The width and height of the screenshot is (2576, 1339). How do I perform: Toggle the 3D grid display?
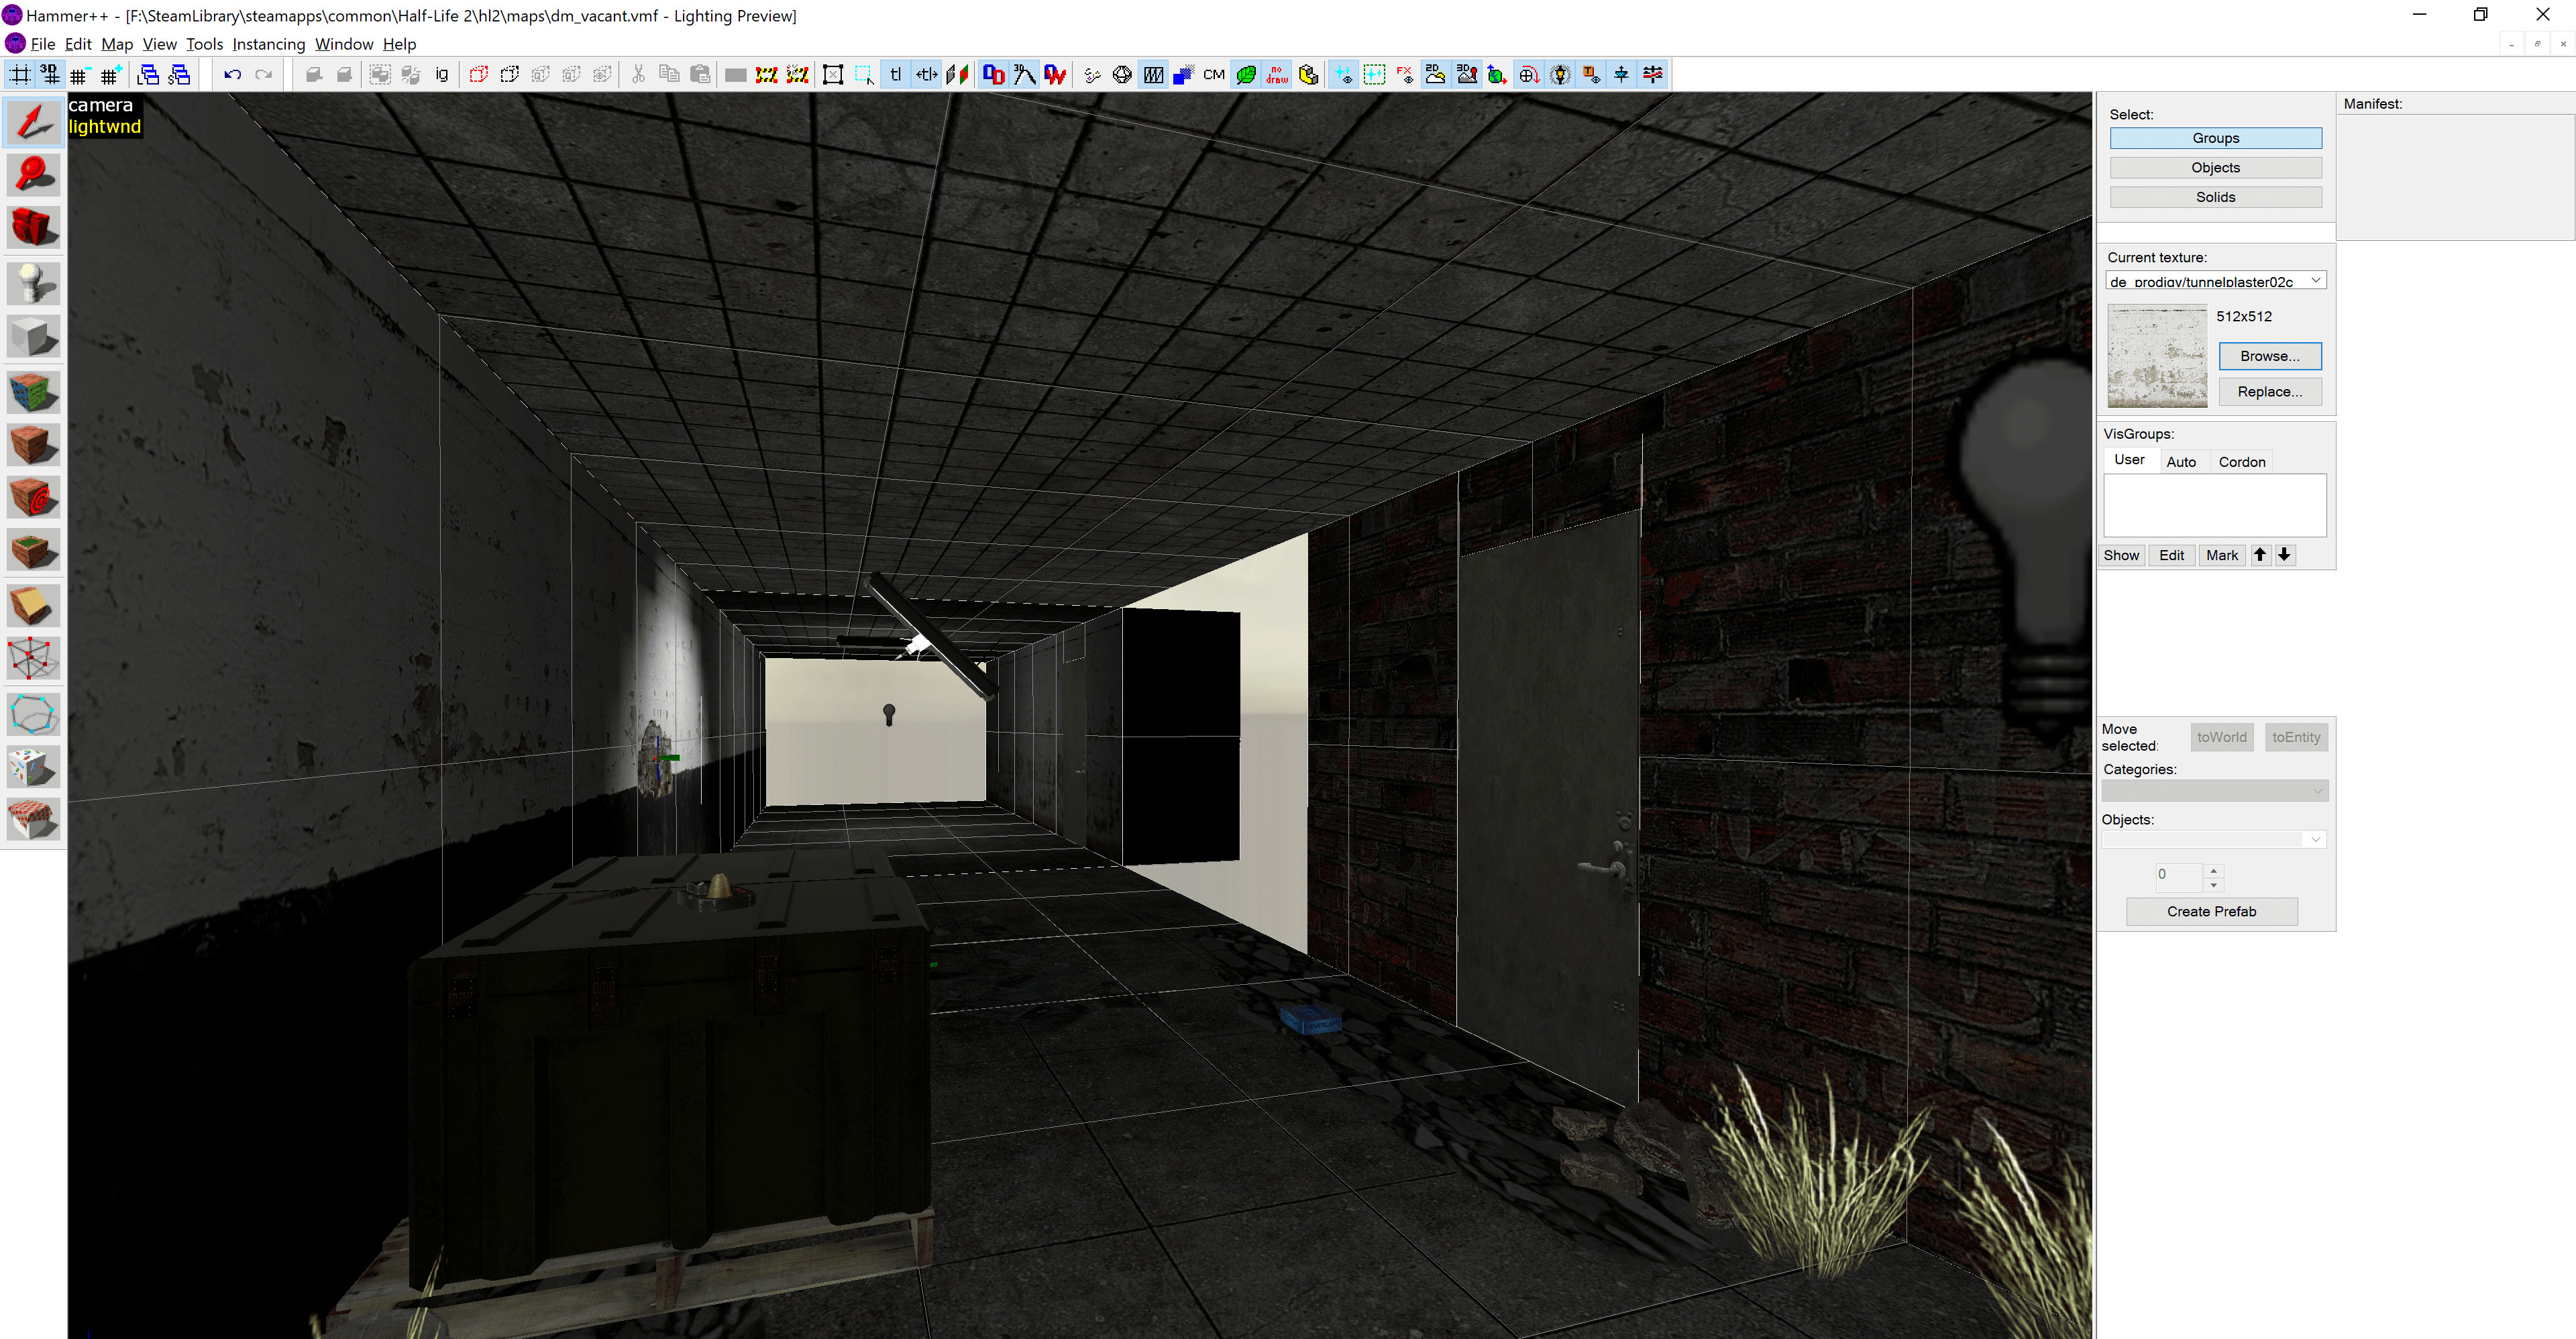click(48, 74)
